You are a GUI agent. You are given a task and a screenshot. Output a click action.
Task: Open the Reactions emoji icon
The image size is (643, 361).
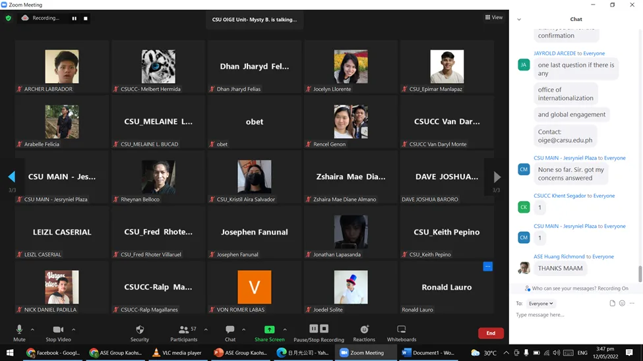pos(364,329)
